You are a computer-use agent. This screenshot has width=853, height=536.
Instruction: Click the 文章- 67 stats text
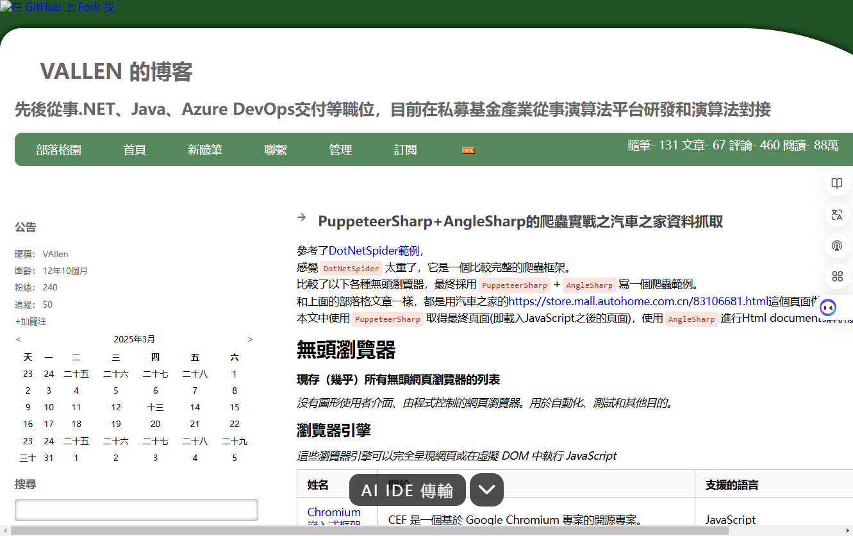(704, 145)
